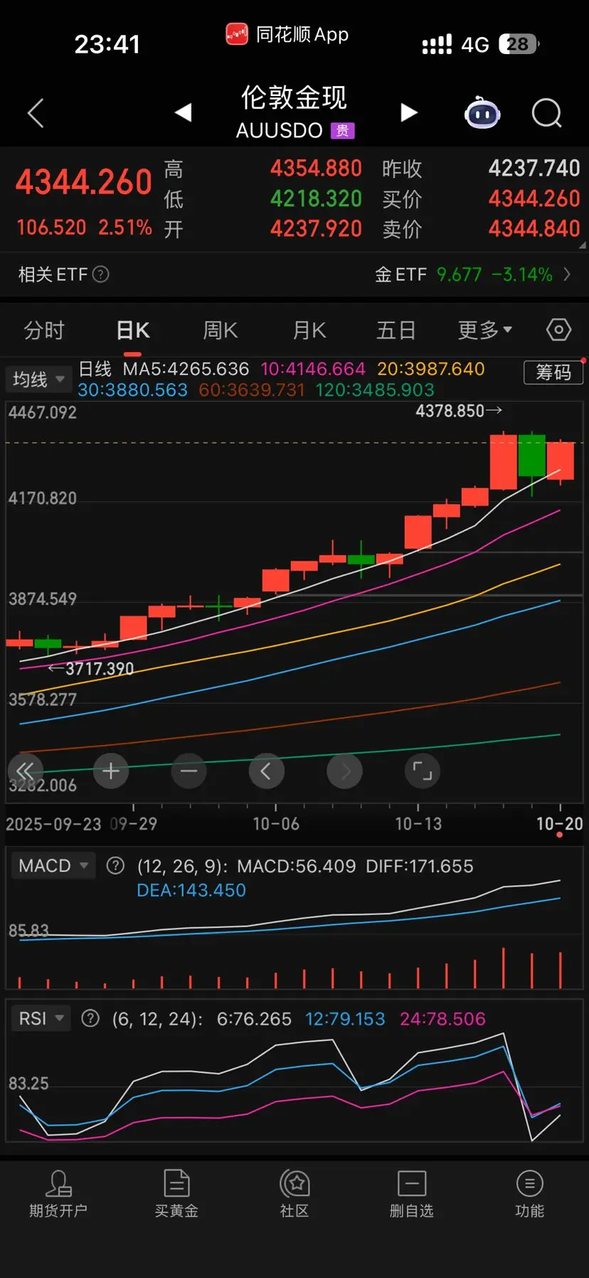This screenshot has width=589, height=1278.
Task: Tap the 4G signal indicator
Action: coord(475,45)
